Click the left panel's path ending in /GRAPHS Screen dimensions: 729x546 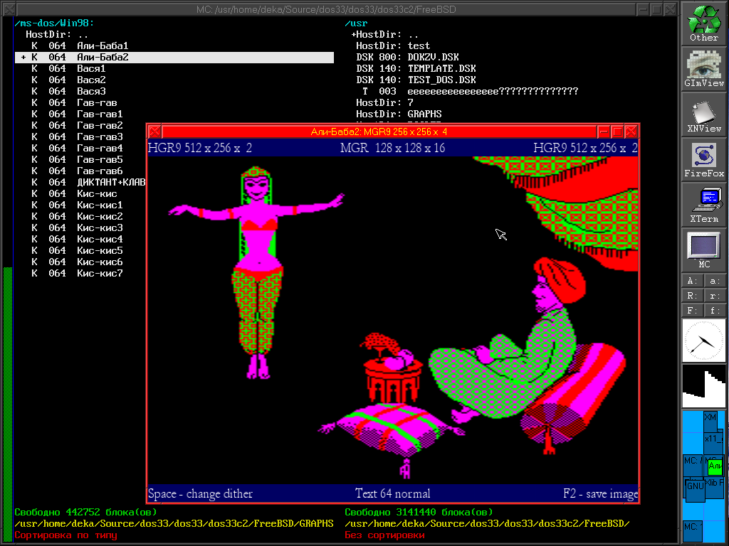coord(174,524)
